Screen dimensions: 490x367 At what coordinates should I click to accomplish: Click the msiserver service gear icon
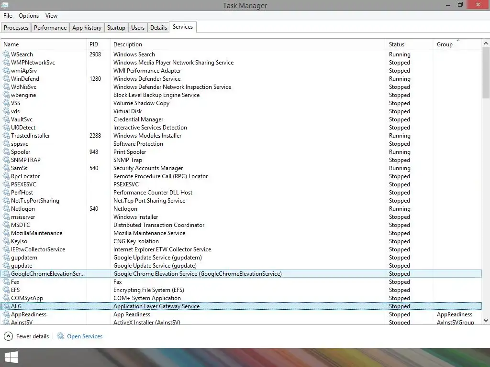tap(6, 216)
